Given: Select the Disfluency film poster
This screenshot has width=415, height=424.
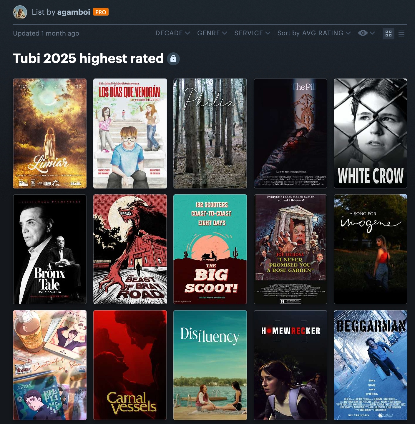Looking at the screenshot, I should [x=210, y=365].
